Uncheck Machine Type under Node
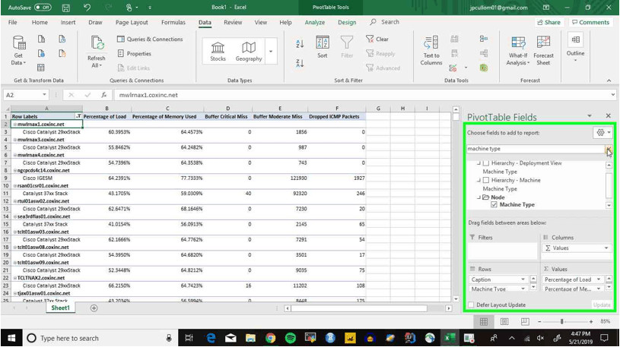 (494, 204)
